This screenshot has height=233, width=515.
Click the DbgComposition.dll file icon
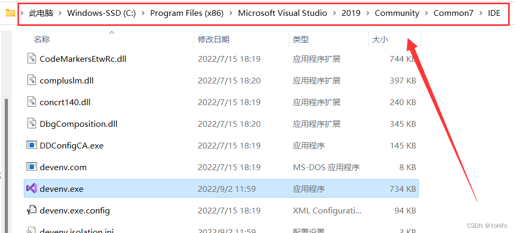pyautogui.click(x=32, y=124)
